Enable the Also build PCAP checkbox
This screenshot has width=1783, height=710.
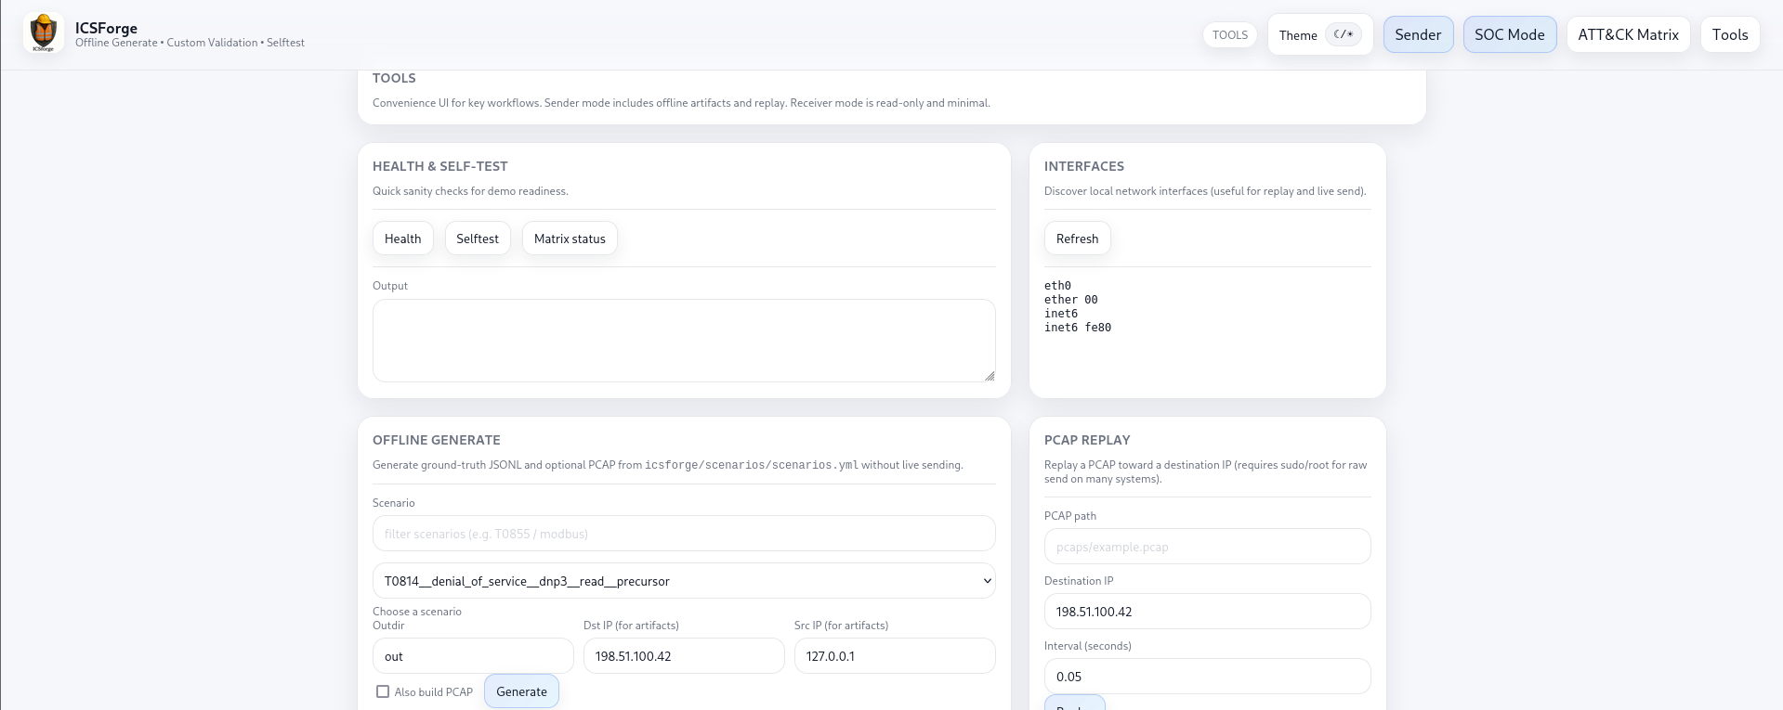pyautogui.click(x=383, y=691)
